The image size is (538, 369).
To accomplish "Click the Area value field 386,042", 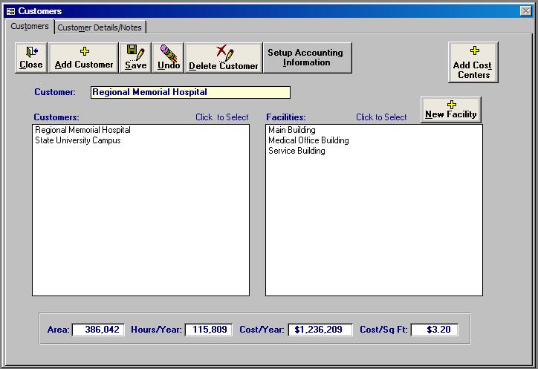I will [x=99, y=330].
